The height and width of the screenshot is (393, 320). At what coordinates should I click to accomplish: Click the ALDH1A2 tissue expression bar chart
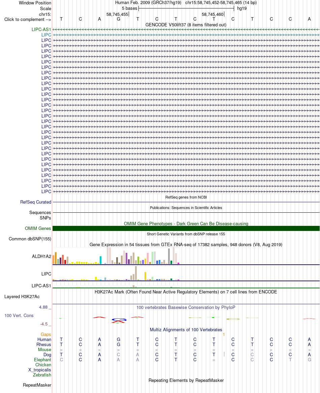point(116,256)
